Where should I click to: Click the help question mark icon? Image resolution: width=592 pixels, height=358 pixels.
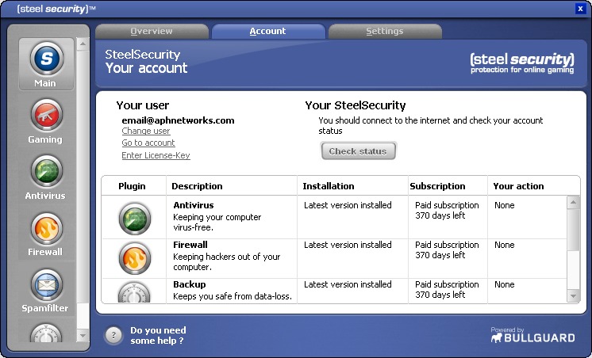tap(114, 335)
